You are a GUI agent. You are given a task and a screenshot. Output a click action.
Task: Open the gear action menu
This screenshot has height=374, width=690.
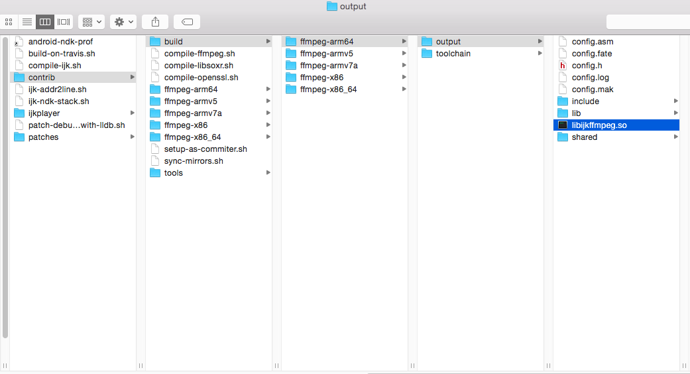click(123, 22)
